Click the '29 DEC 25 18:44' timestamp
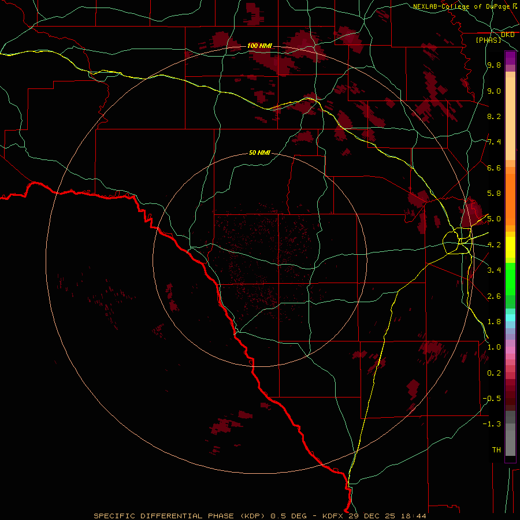This screenshot has width=520, height=520. coord(387,516)
